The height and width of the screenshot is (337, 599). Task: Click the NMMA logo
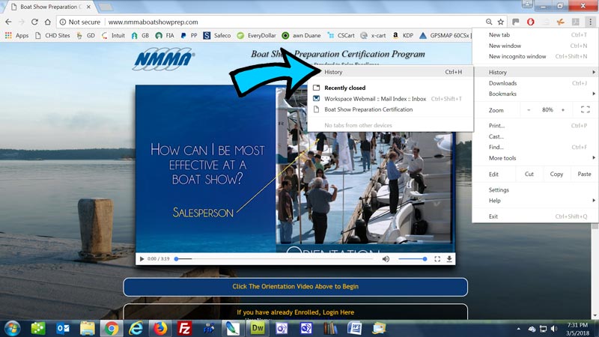164,59
